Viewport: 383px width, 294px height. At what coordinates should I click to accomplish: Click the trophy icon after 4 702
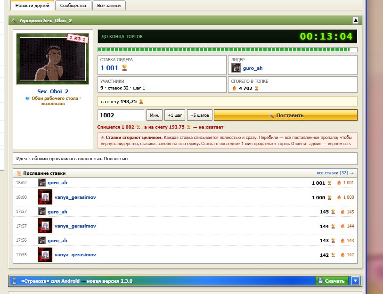pyautogui.click(x=256, y=88)
